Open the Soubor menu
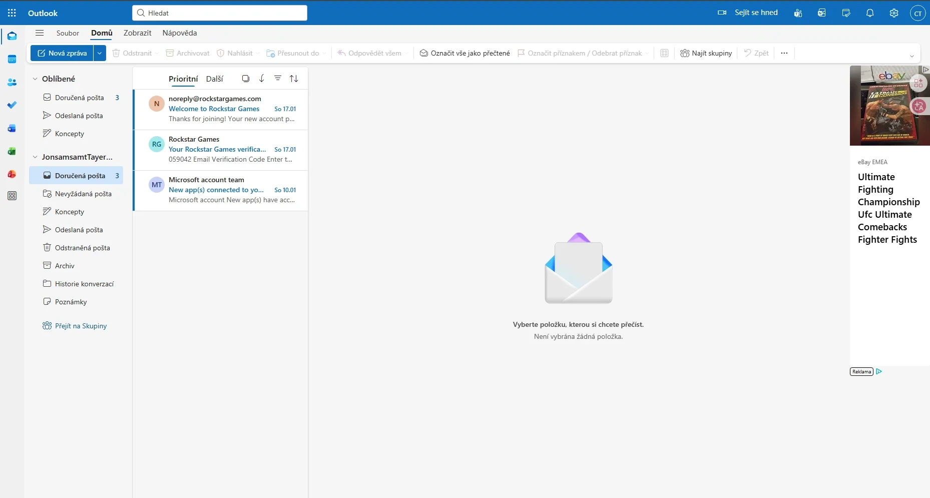The width and height of the screenshot is (930, 498). [x=68, y=33]
